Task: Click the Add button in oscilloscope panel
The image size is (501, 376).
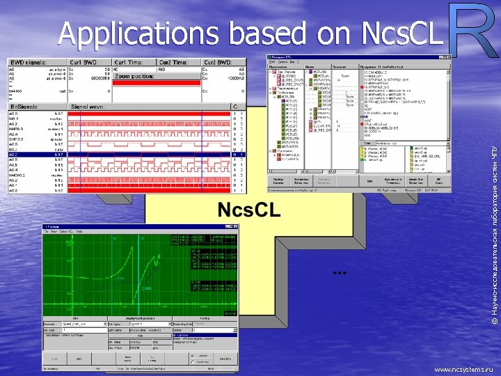Action: coord(140,336)
